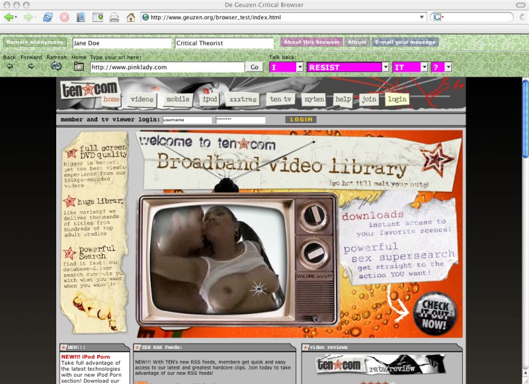This screenshot has width=529, height=384.
Task: Open the 'IT' talk back dropdown
Action: coord(410,68)
